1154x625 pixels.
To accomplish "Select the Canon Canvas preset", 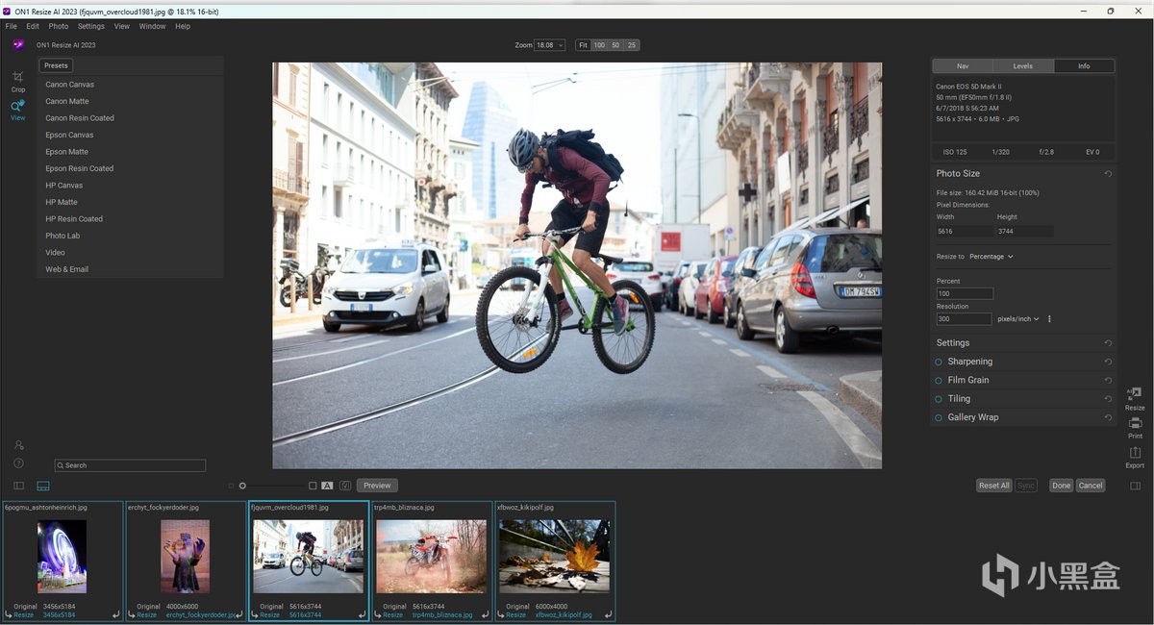I will 69,85.
